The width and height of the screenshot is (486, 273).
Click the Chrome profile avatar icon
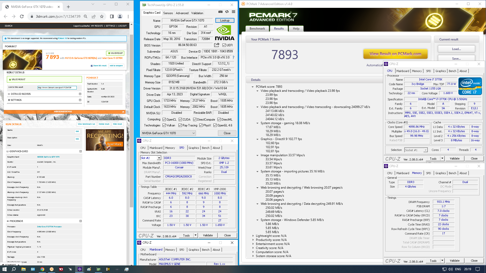point(120,16)
